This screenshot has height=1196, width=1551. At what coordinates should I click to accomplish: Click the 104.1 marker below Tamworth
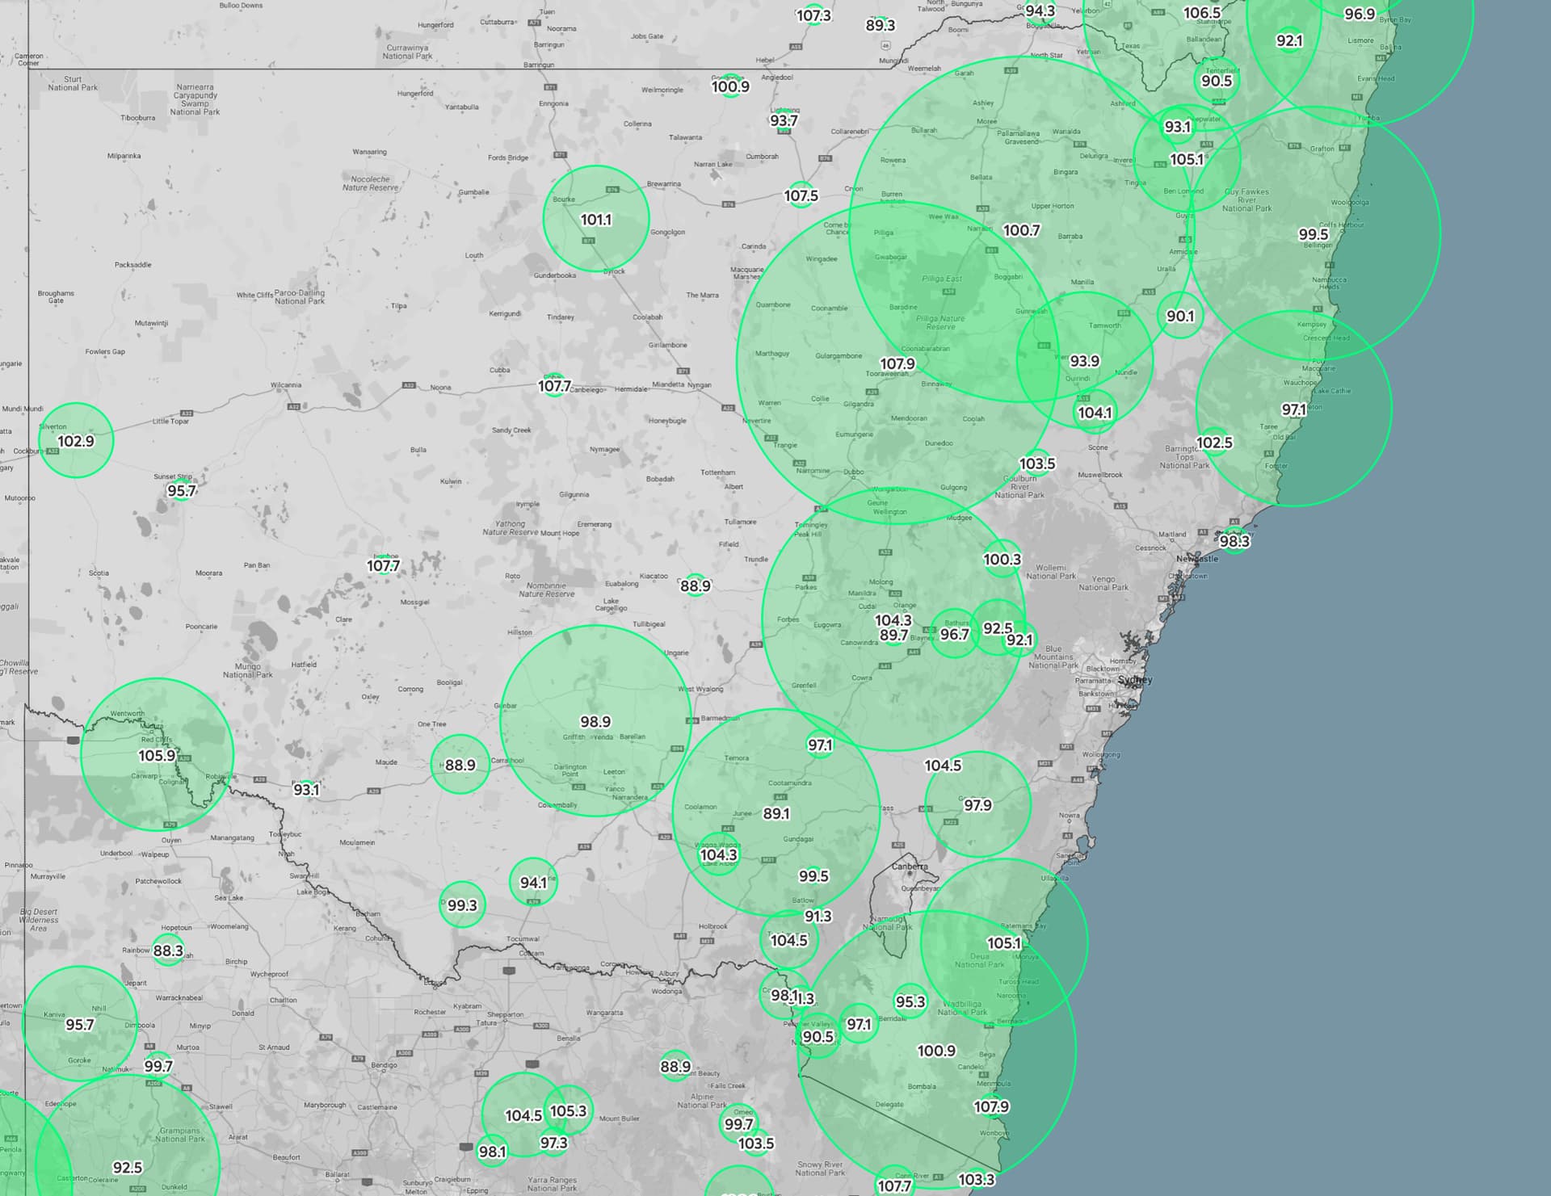coord(1095,413)
